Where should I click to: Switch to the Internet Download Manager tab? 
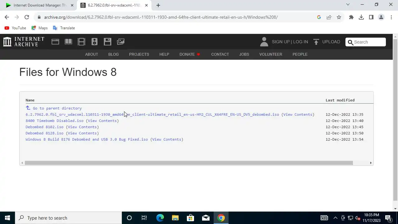click(39, 5)
